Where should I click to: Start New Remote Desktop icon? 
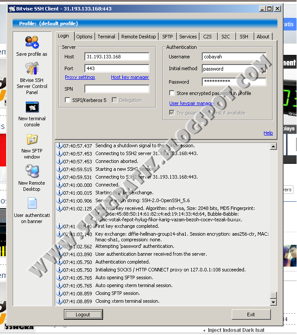32,171
